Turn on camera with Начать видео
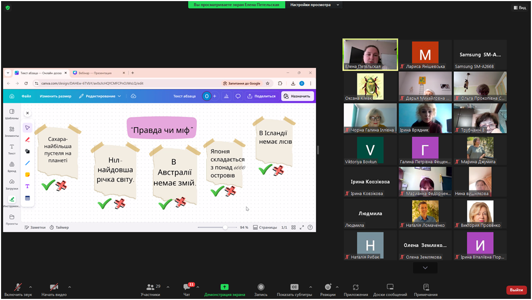The height and width of the screenshot is (300, 532). pyautogui.click(x=53, y=287)
